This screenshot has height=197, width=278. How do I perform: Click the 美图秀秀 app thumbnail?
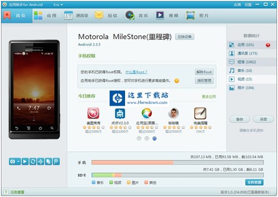click(94, 113)
